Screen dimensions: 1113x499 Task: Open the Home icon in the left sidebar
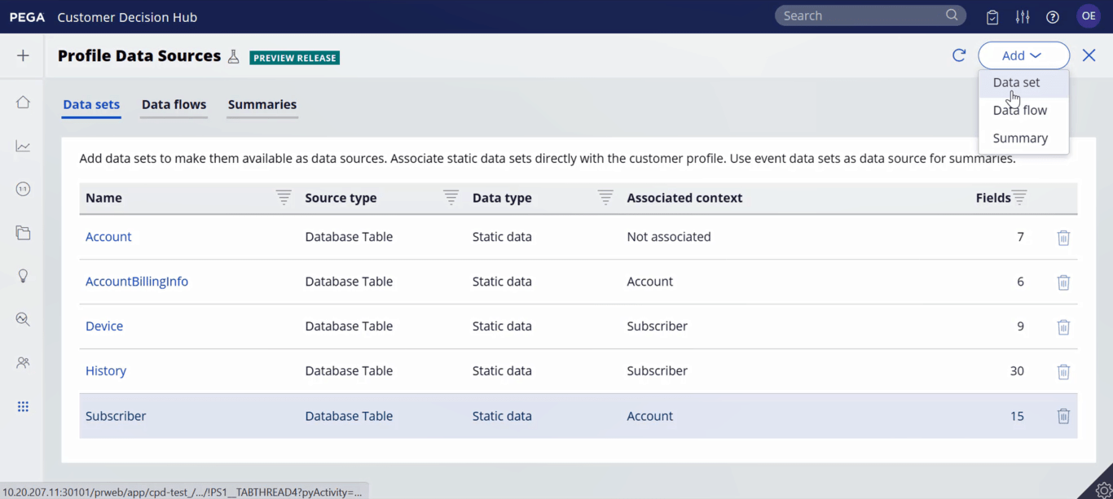[x=22, y=102]
